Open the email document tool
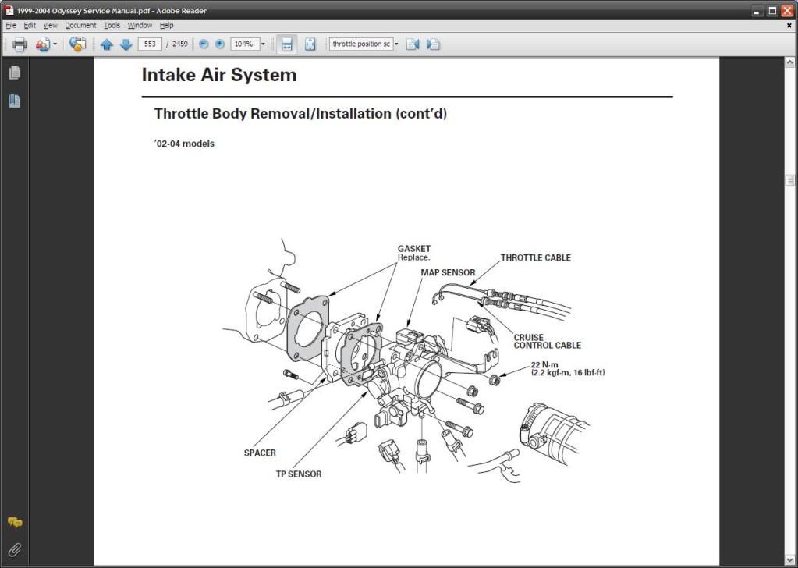Image resolution: width=798 pixels, height=568 pixels. click(x=42, y=44)
